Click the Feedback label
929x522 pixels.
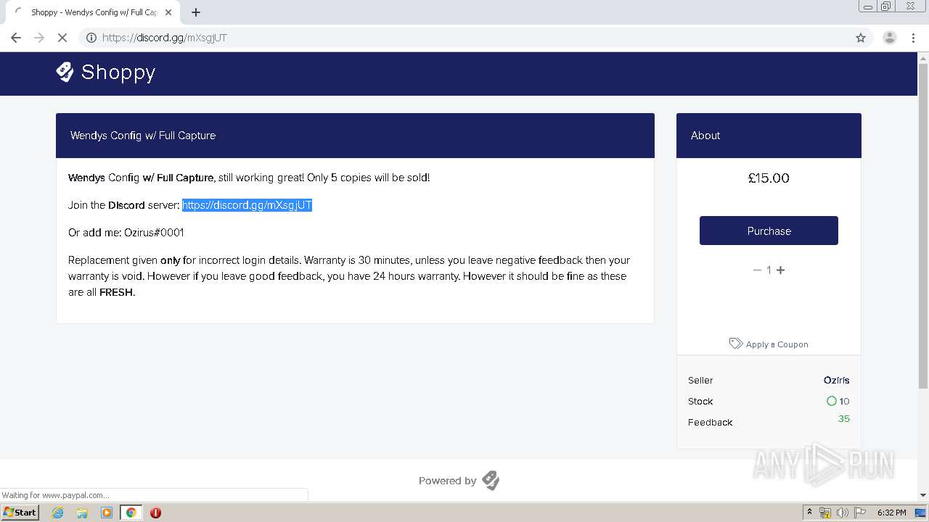point(710,422)
